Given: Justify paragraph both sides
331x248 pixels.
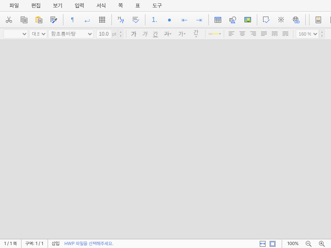Looking at the screenshot, I should [x=263, y=34].
